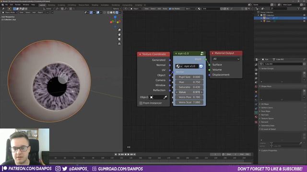Open the viewport Options dropdown
The width and height of the screenshot is (307, 172).
click(x=117, y=9)
